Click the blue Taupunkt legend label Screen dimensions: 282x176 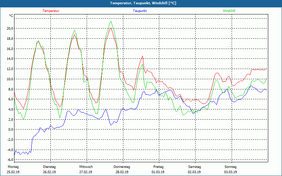click(x=140, y=11)
